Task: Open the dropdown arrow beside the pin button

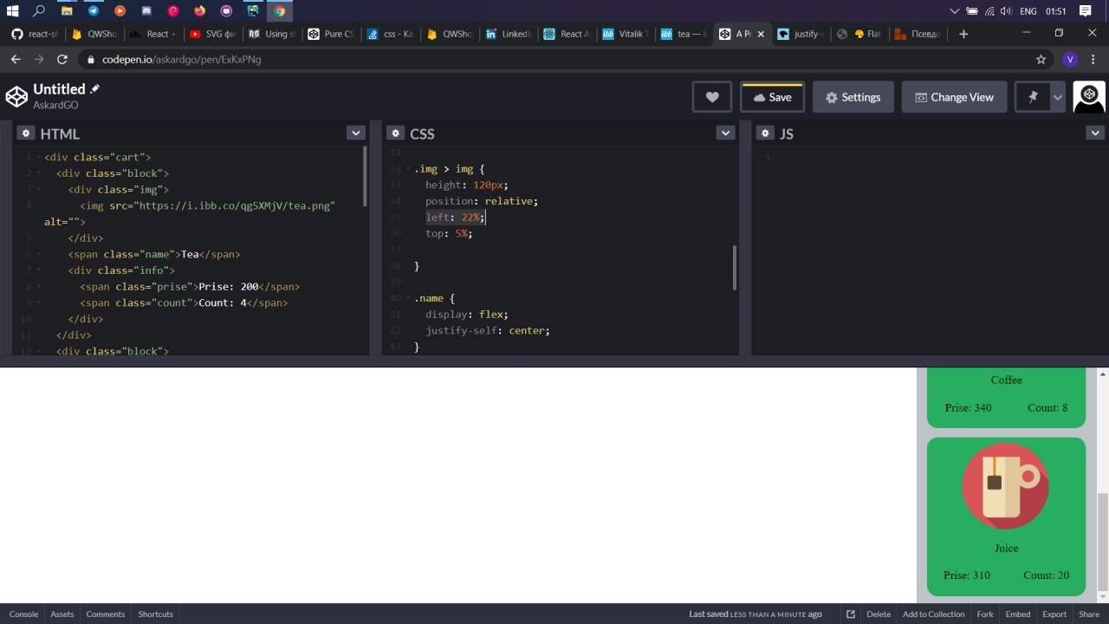Action: (1057, 97)
